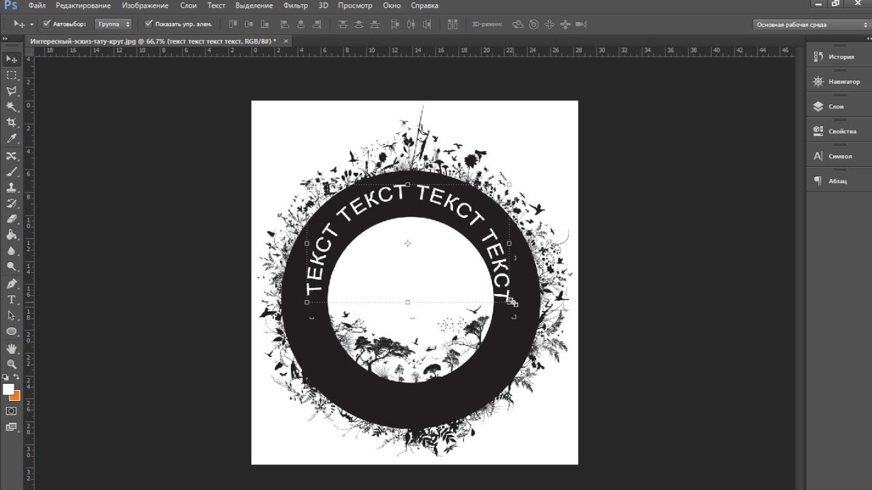This screenshot has width=872, height=490.
Task: Select the Clone Stamp tool
Action: [x=12, y=187]
